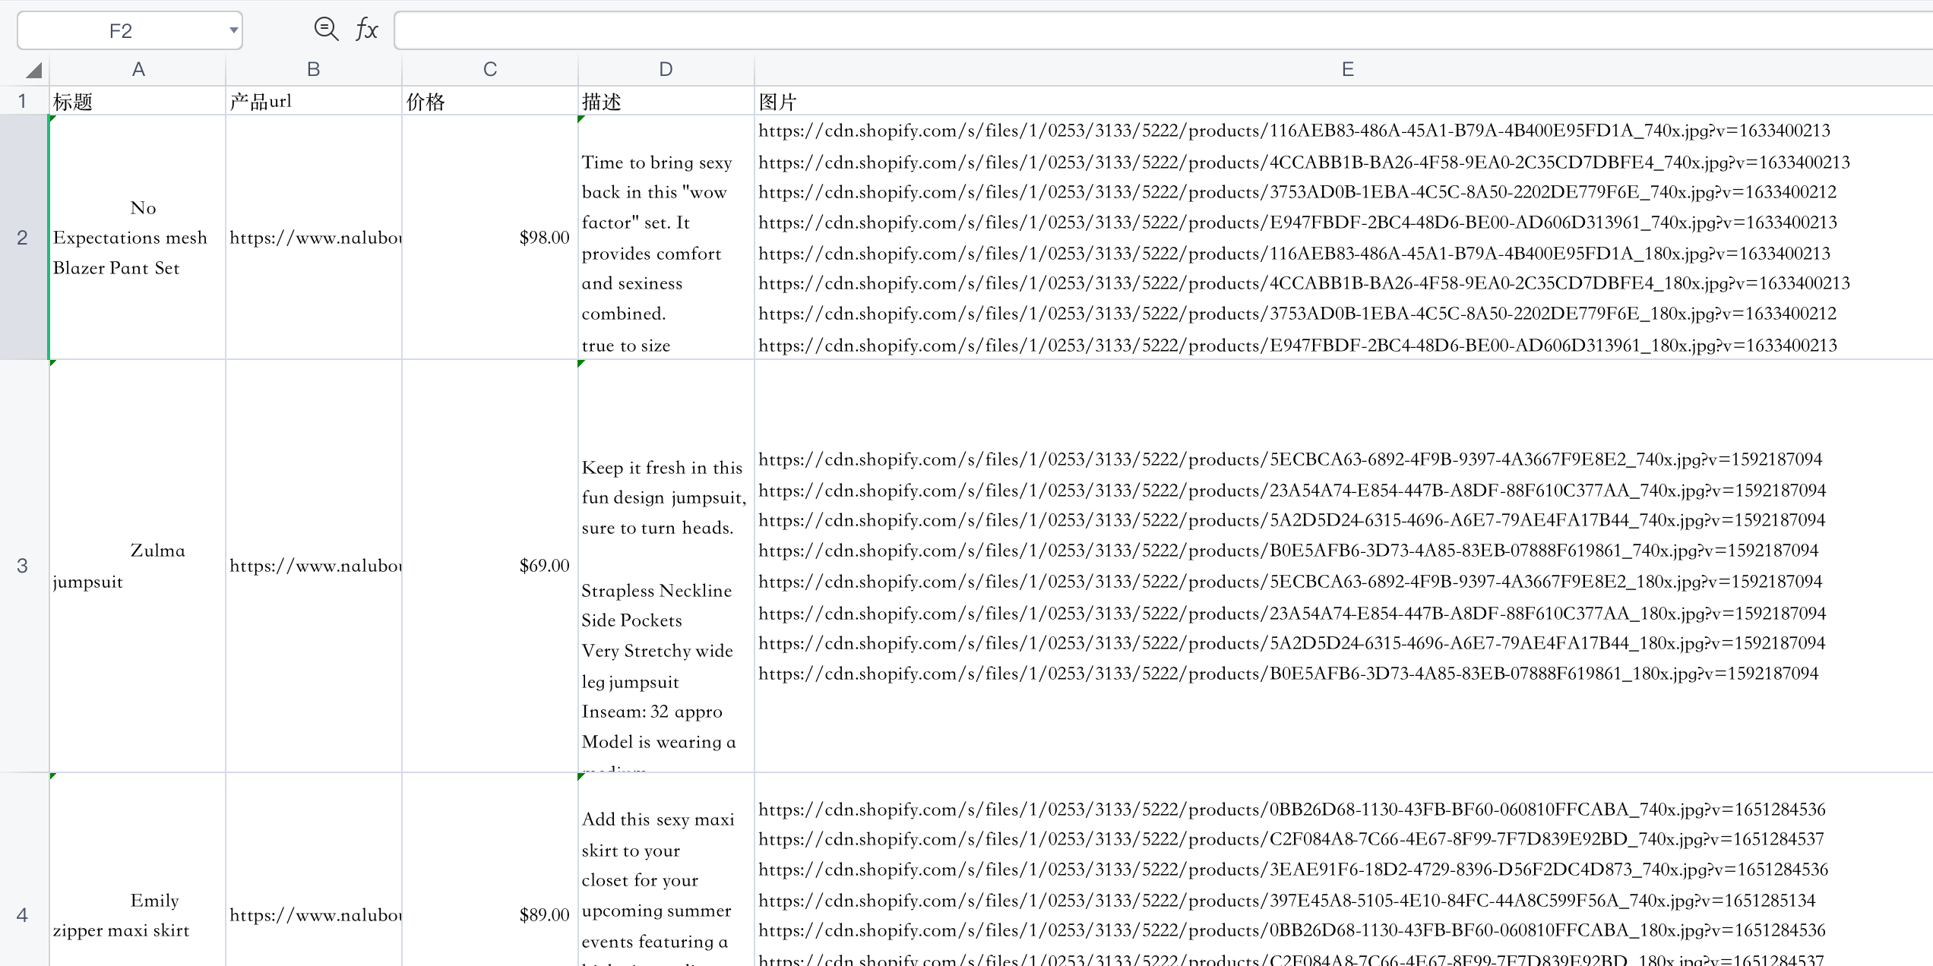The image size is (1933, 966).
Task: Click the image URLs cell for row 2
Action: click(1344, 237)
